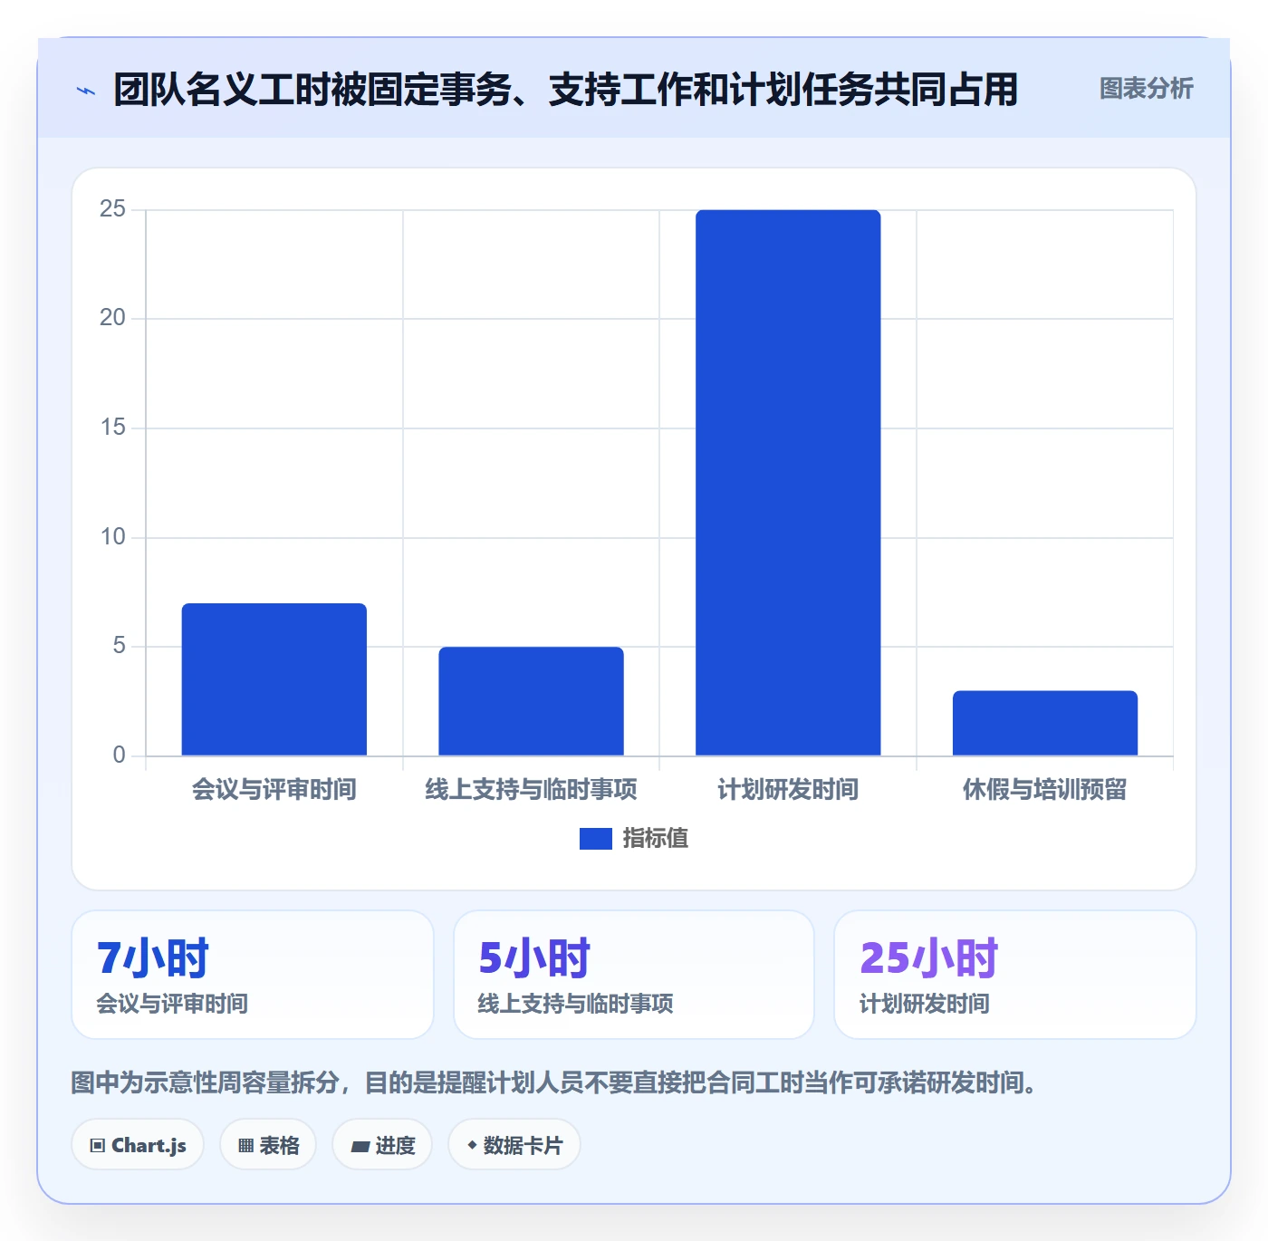Click the y-axis value 5

coord(119,646)
